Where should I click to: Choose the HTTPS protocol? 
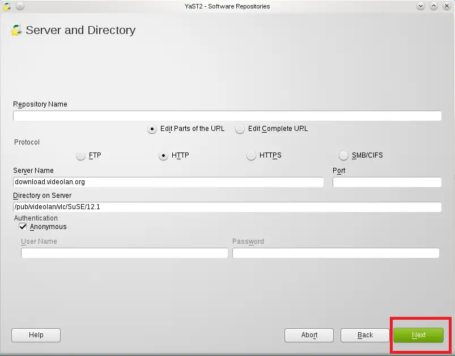(x=251, y=156)
